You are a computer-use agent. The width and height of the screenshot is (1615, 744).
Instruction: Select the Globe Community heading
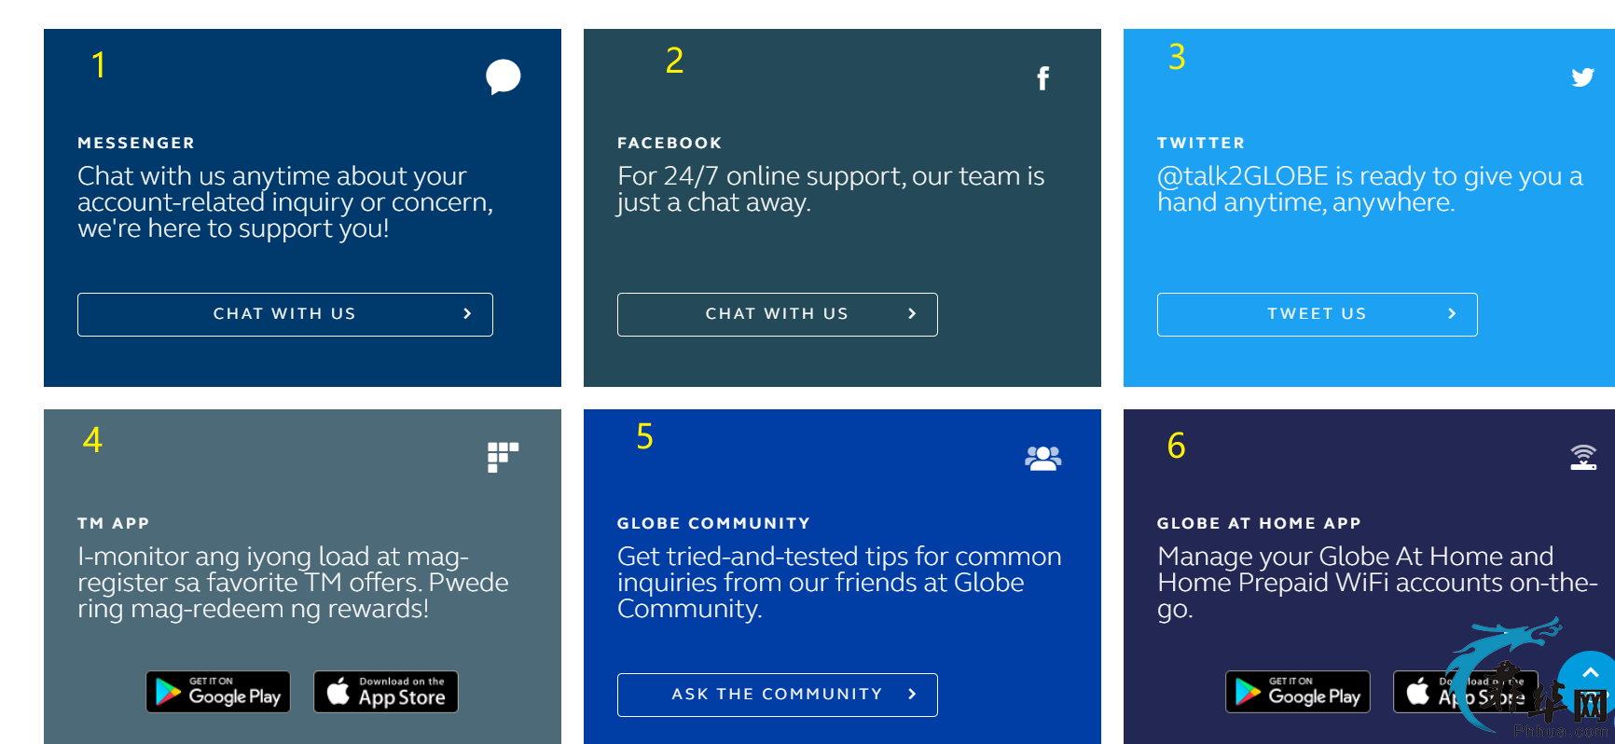713,523
